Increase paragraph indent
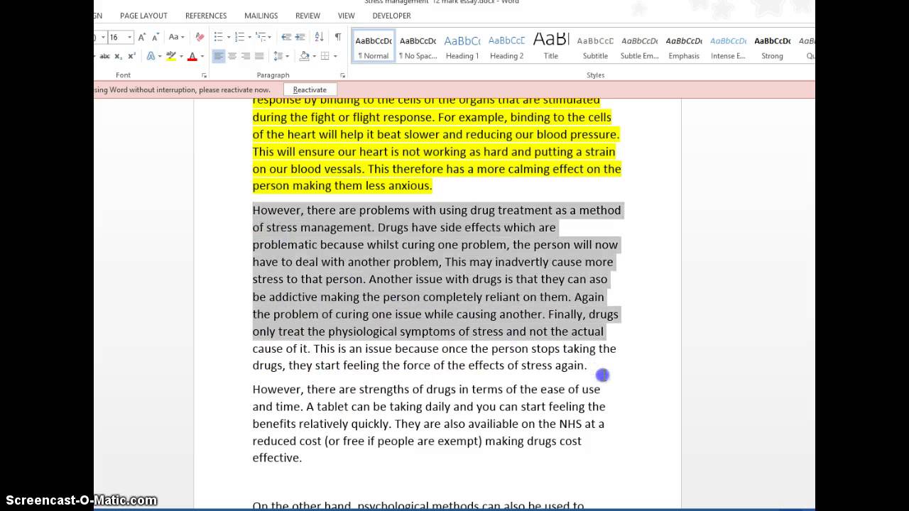The image size is (909, 511). (x=300, y=37)
